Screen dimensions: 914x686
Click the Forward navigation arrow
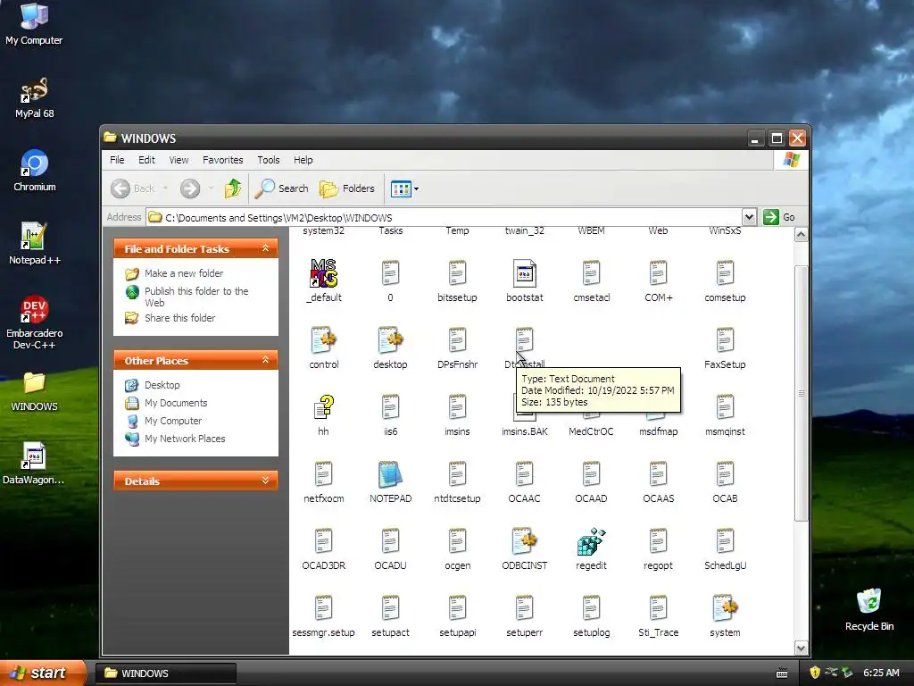[x=190, y=188]
